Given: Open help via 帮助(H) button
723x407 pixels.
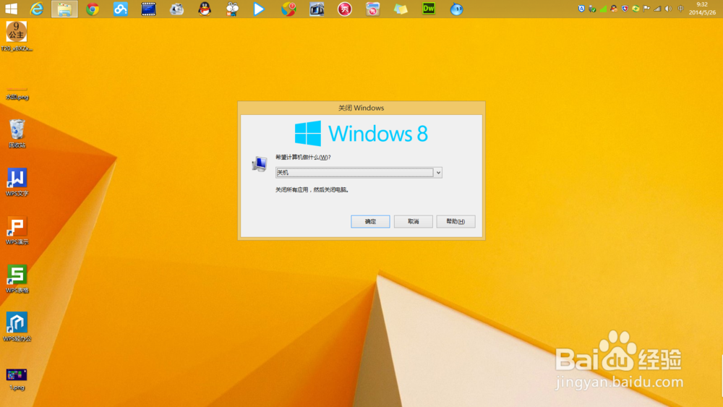Looking at the screenshot, I should click(x=455, y=221).
